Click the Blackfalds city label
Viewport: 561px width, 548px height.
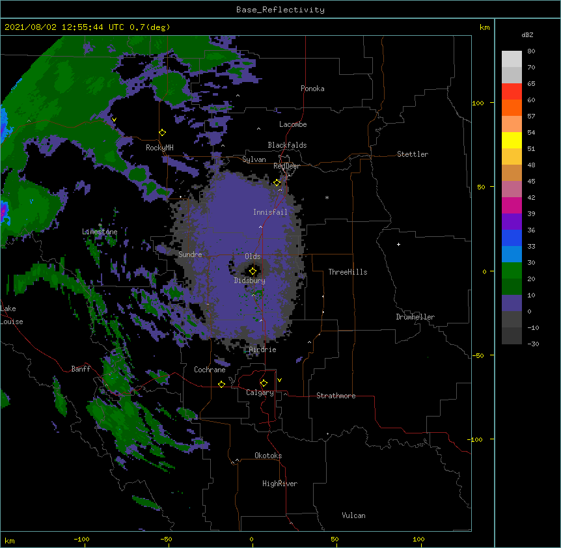(287, 145)
